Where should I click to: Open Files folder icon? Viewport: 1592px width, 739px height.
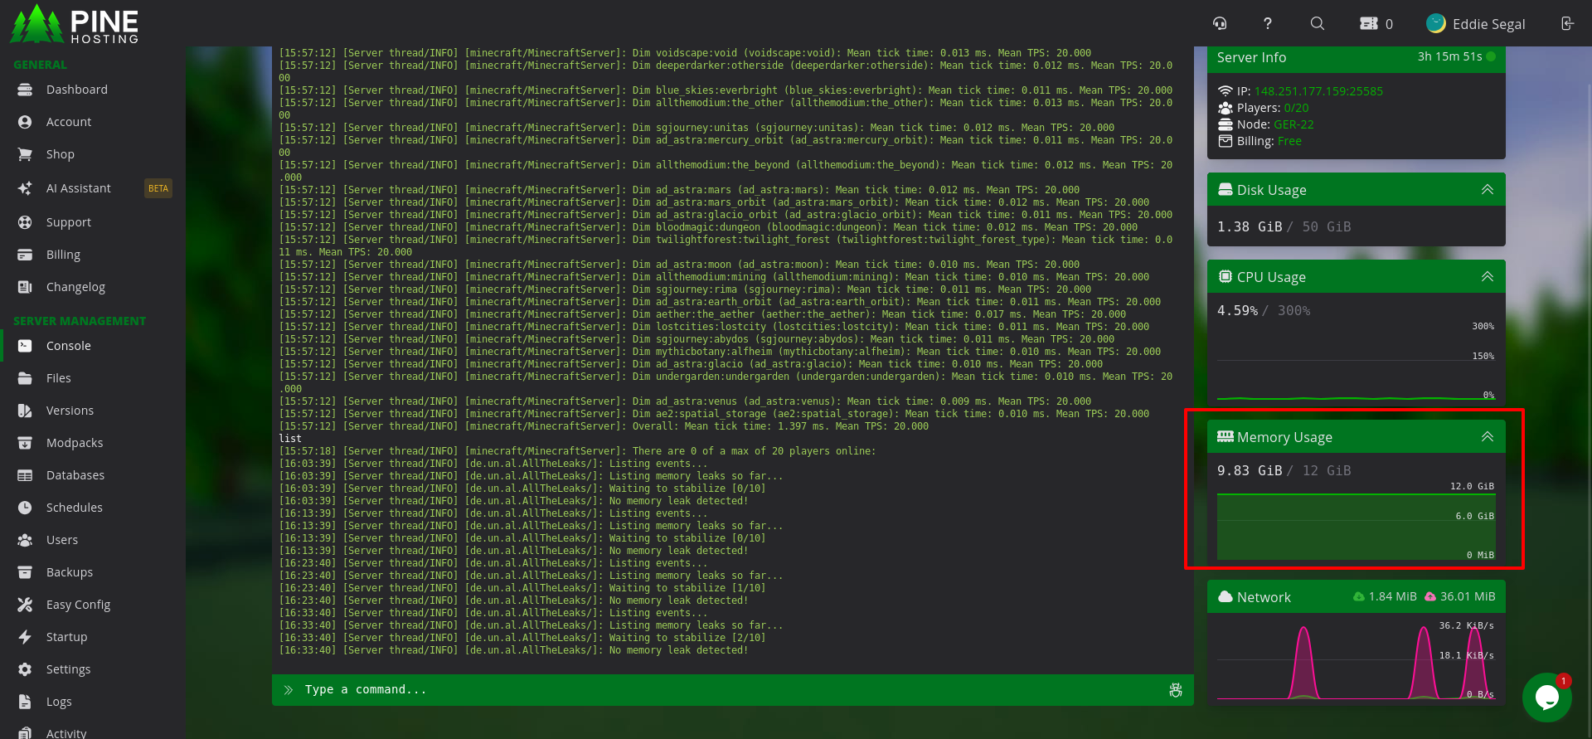(25, 378)
